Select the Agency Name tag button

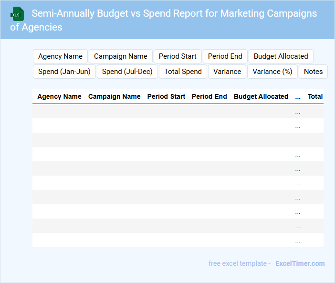(x=60, y=56)
